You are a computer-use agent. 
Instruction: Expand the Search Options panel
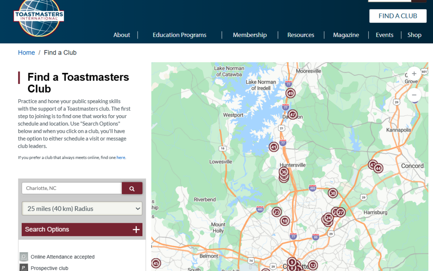coord(82,230)
